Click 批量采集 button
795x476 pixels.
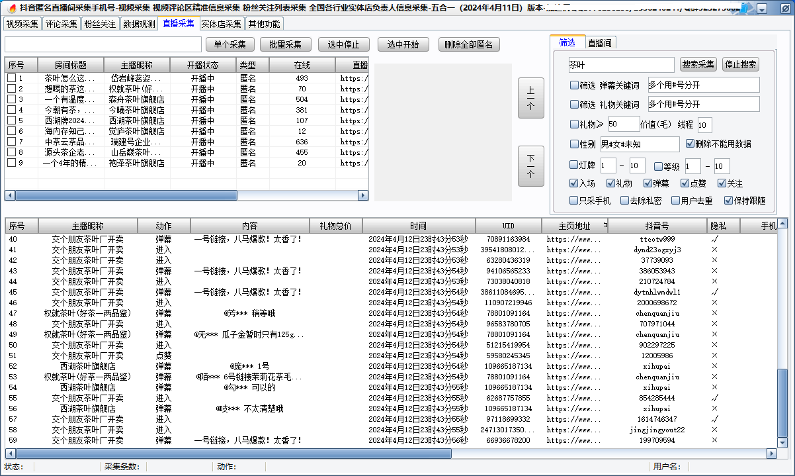(286, 44)
